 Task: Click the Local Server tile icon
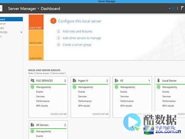[x=159, y=80]
